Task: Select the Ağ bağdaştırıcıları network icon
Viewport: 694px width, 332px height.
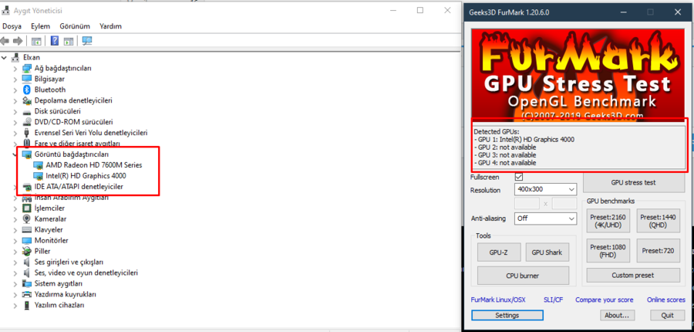Action: (x=28, y=68)
